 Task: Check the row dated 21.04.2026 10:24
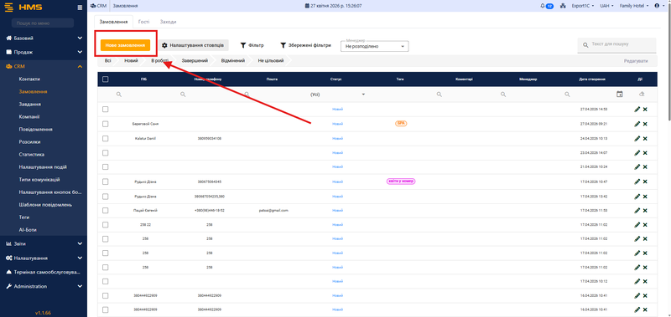106,166
